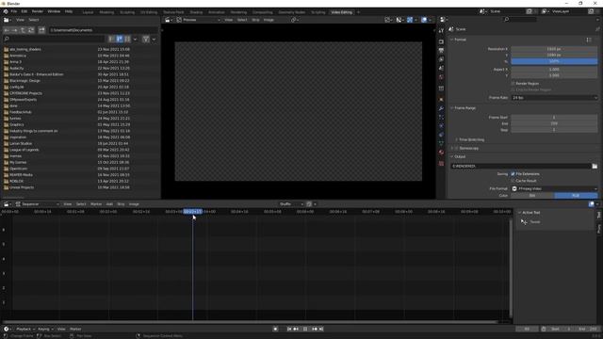Click the Tweak active tool icon
This screenshot has height=339, width=603.
coord(524,222)
